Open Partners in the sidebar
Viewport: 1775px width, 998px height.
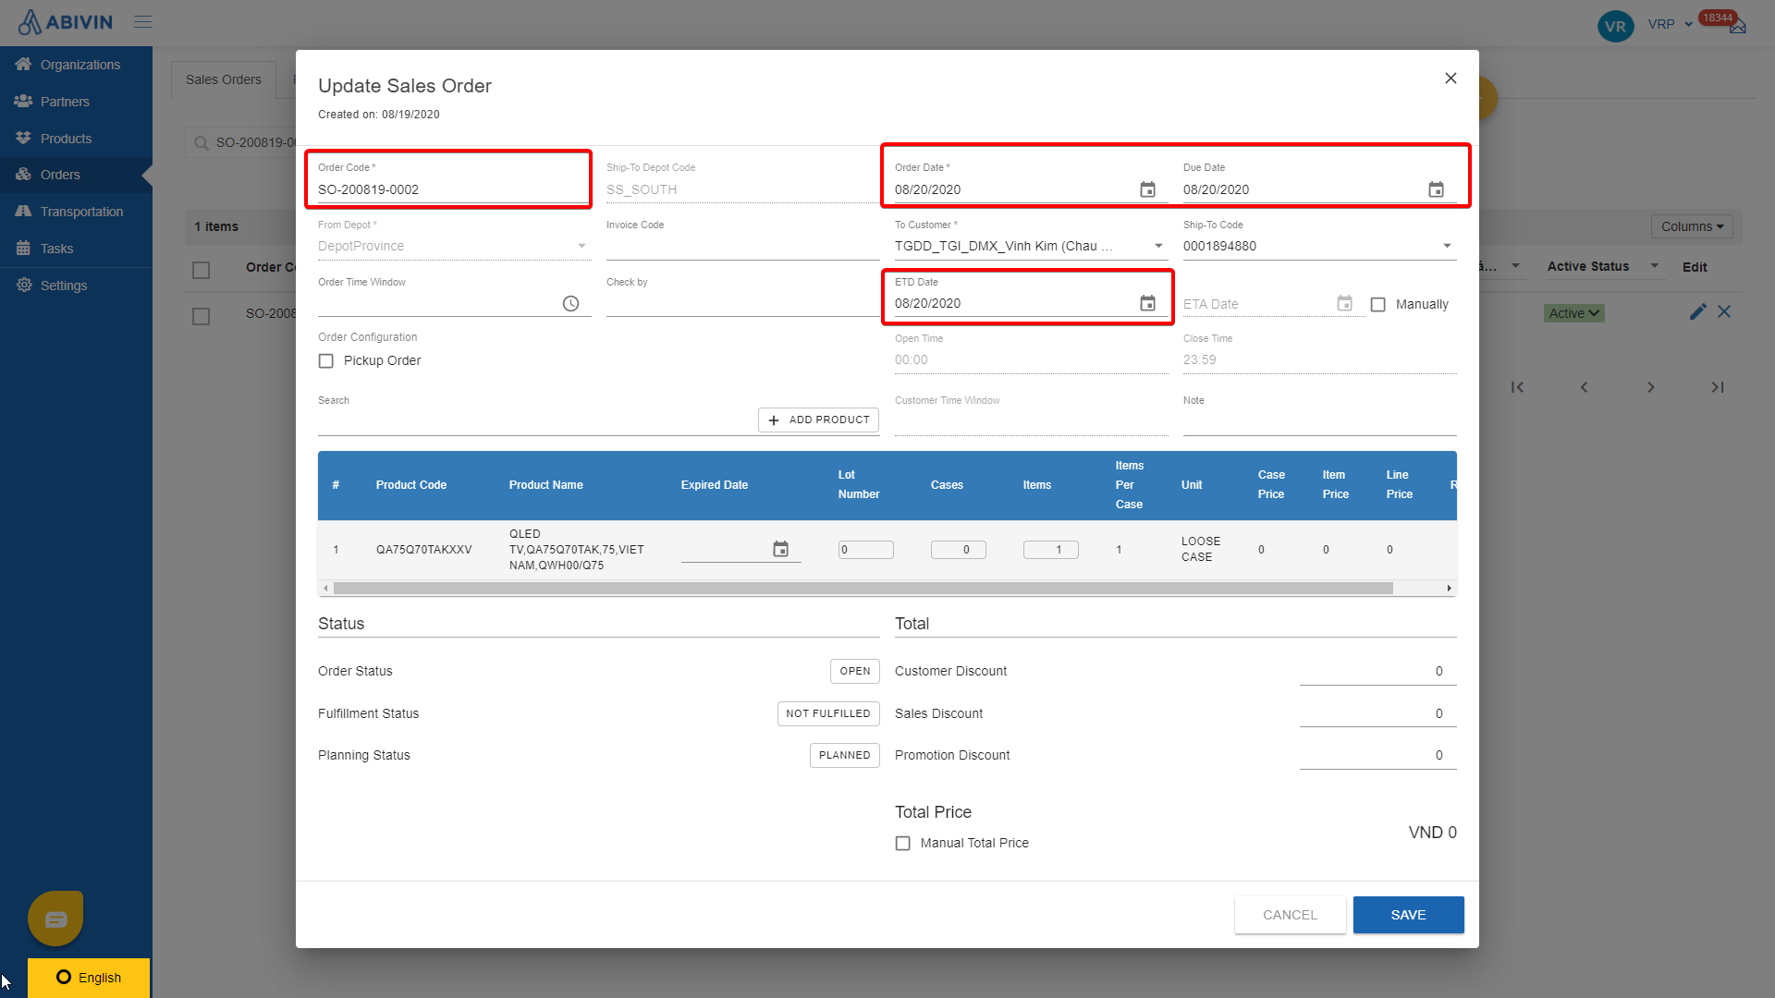pos(76,102)
